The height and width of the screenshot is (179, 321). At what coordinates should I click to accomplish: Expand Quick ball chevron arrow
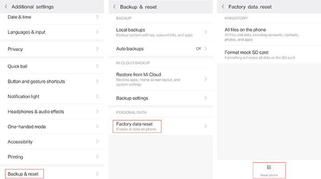click(97, 66)
